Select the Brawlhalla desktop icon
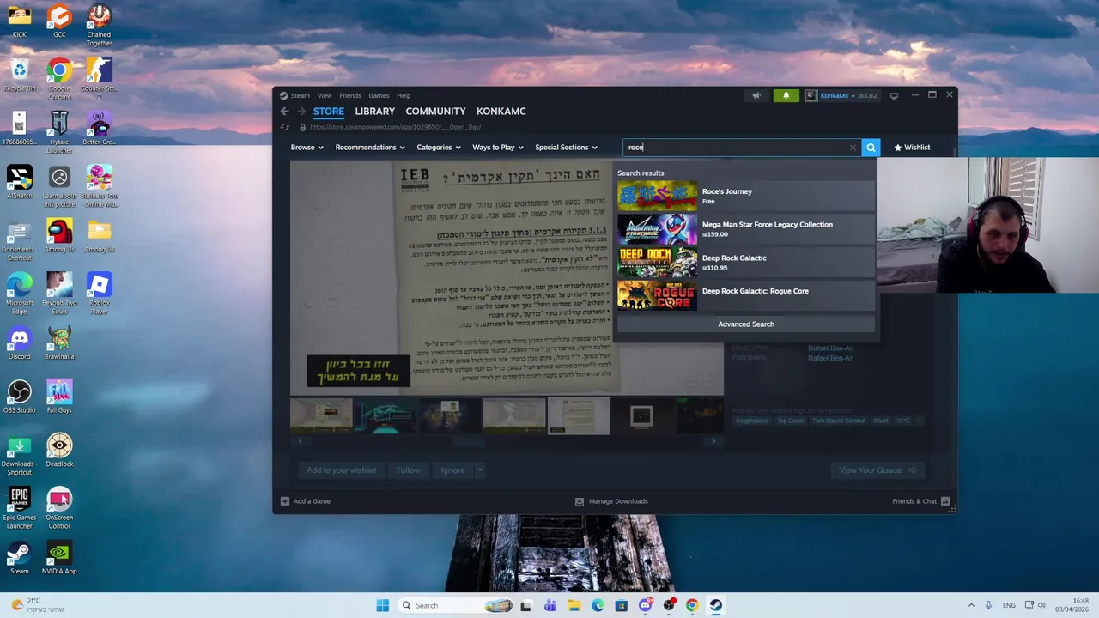This screenshot has width=1099, height=618. pyautogui.click(x=59, y=343)
